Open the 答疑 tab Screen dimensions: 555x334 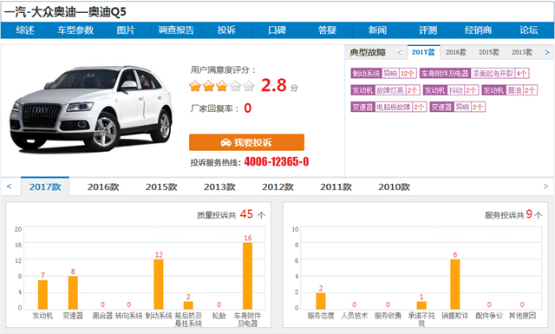coord(327,30)
